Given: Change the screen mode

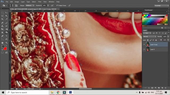Looking at the screenshot, I should (6, 53).
